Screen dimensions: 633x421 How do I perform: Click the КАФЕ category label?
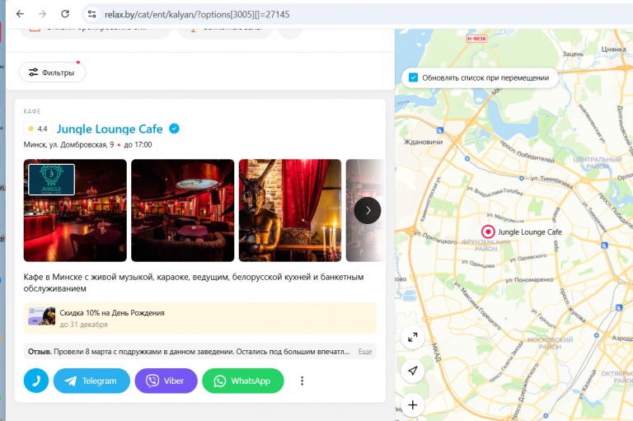[32, 111]
